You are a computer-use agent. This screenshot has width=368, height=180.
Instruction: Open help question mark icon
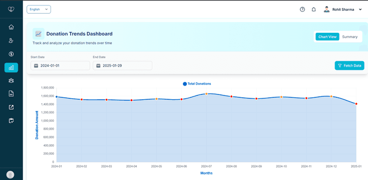coord(302,10)
